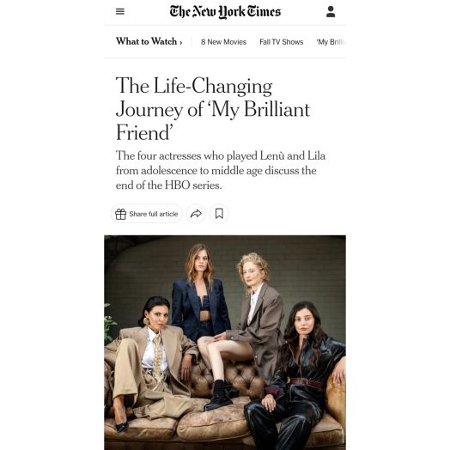Image resolution: width=450 pixels, height=450 pixels.
Task: Open the user account profile icon
Action: (331, 12)
